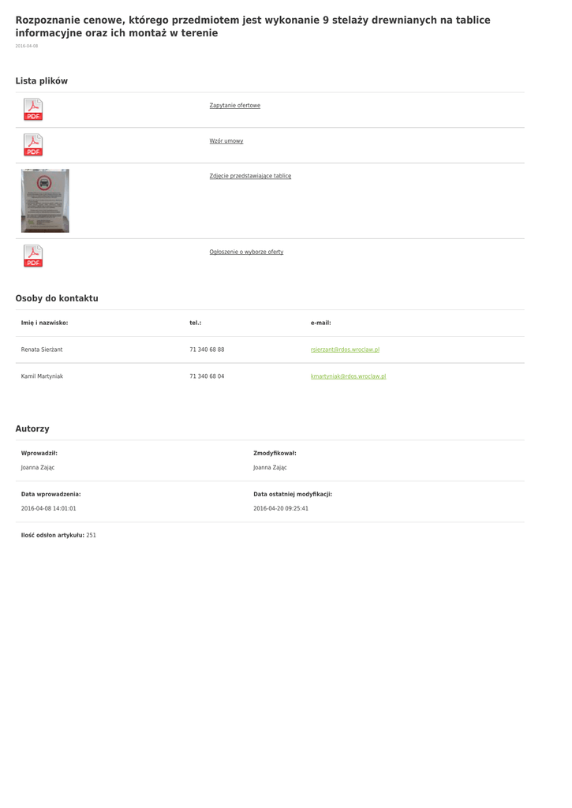The height and width of the screenshot is (808, 572).
Task: Follow the Zdjęcie przedstawiające tablicę link
Action: coord(250,176)
